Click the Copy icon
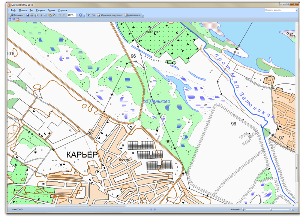 click(x=46, y=15)
